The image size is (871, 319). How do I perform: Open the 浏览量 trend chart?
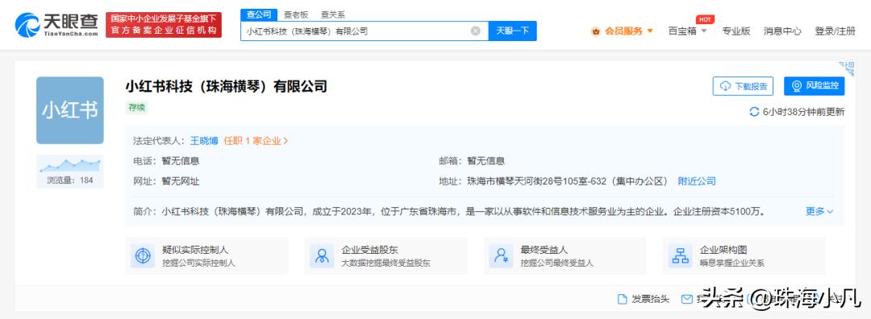[70, 172]
